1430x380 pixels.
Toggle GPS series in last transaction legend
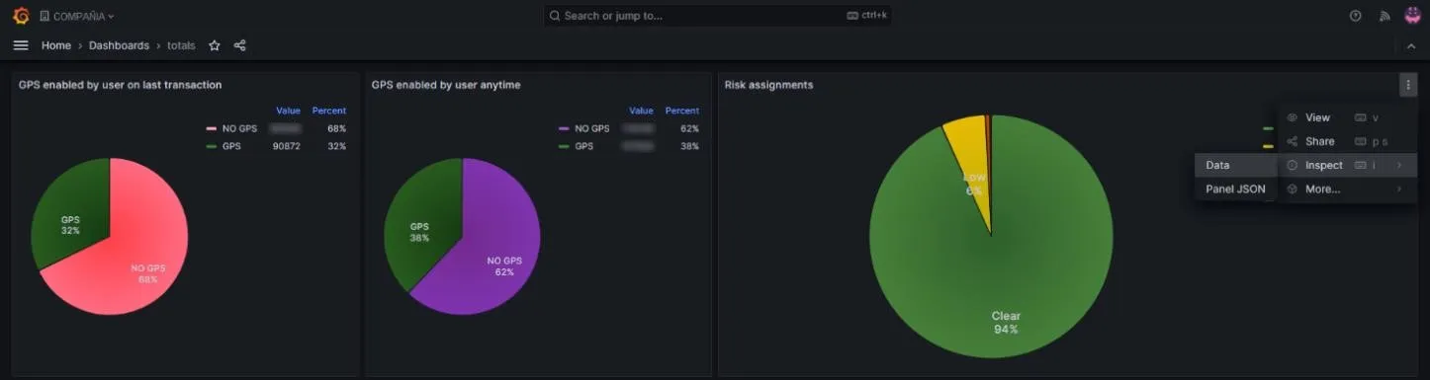coord(231,146)
